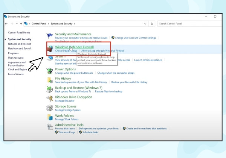Screen dimensions: 226x158
Task: Click the Control Panel icon in address bar
Action: tap(26, 24)
